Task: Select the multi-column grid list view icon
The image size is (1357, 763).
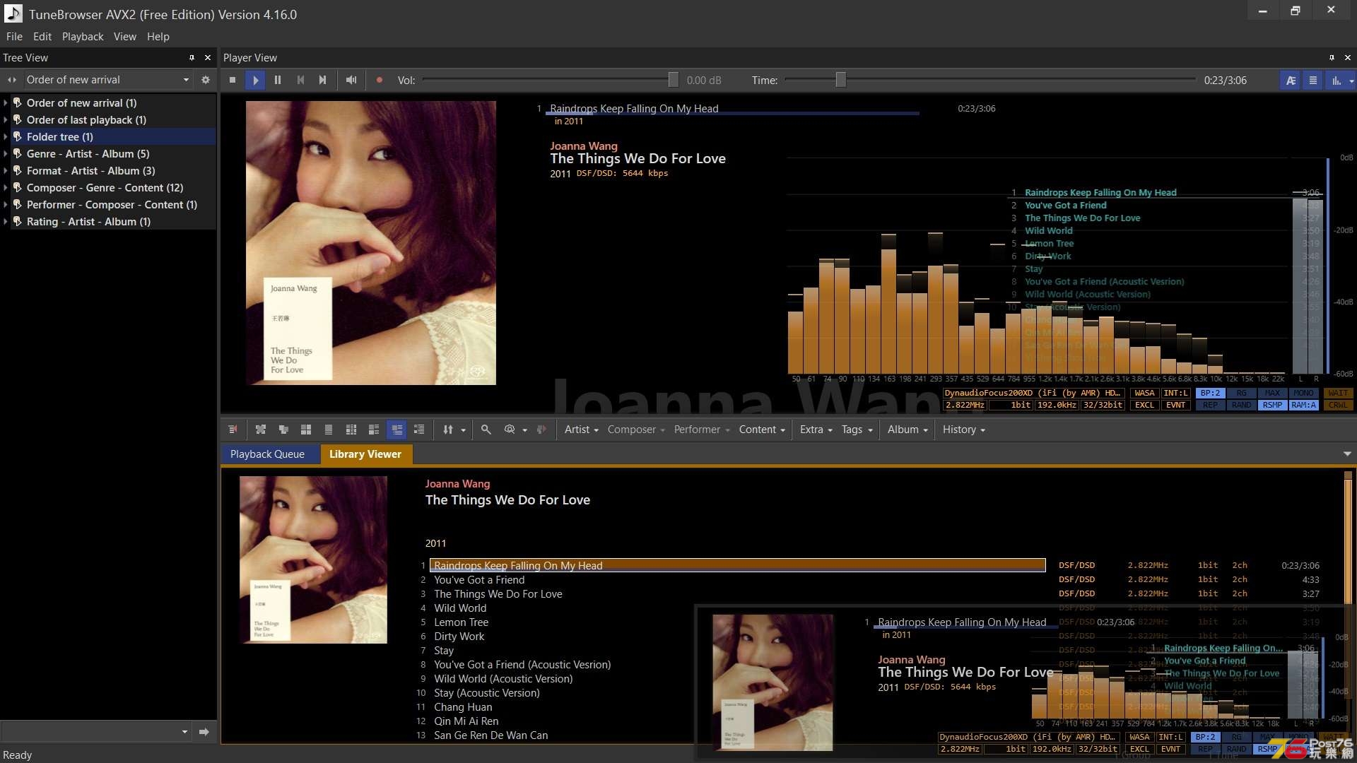Action: pyautogui.click(x=351, y=430)
